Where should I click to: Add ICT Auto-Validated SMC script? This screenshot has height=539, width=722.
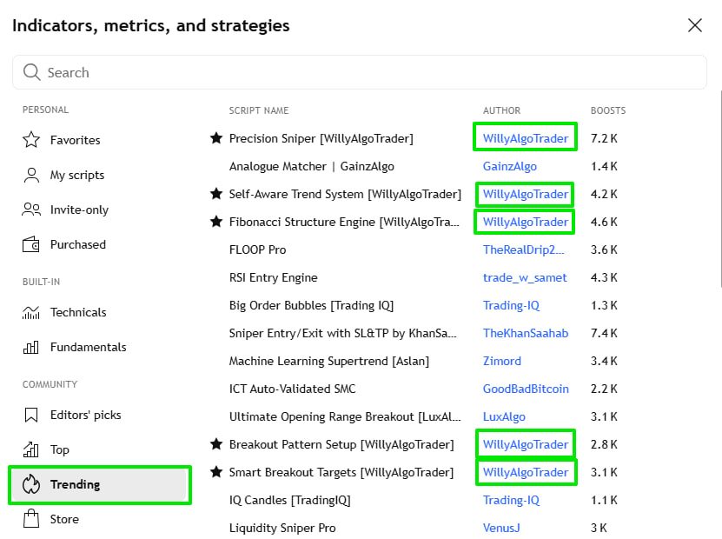pyautogui.click(x=293, y=389)
